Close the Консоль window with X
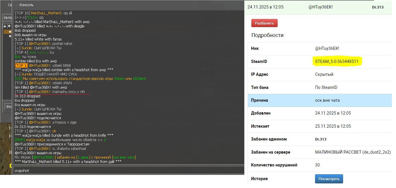The width and height of the screenshot is (396, 188). click(x=196, y=5)
